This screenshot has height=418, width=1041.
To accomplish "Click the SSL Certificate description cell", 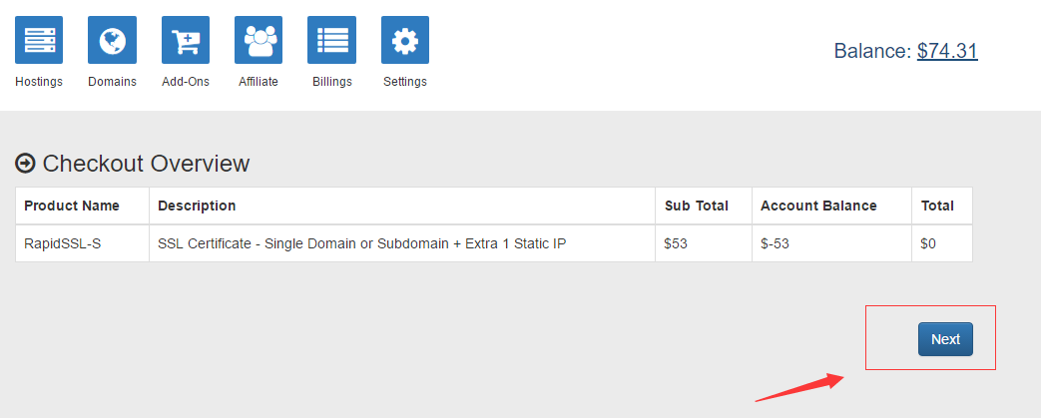I will 402,243.
